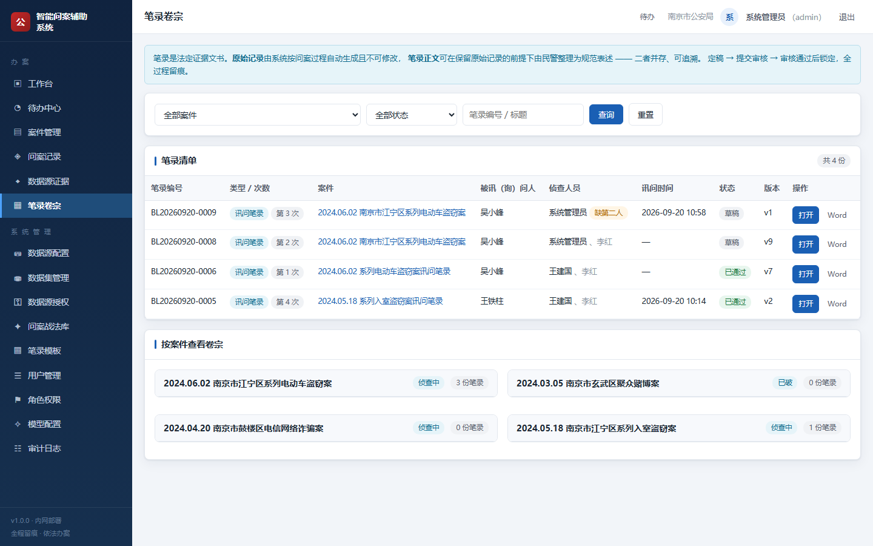
Task: Click the 重置 reset button
Action: click(646, 115)
